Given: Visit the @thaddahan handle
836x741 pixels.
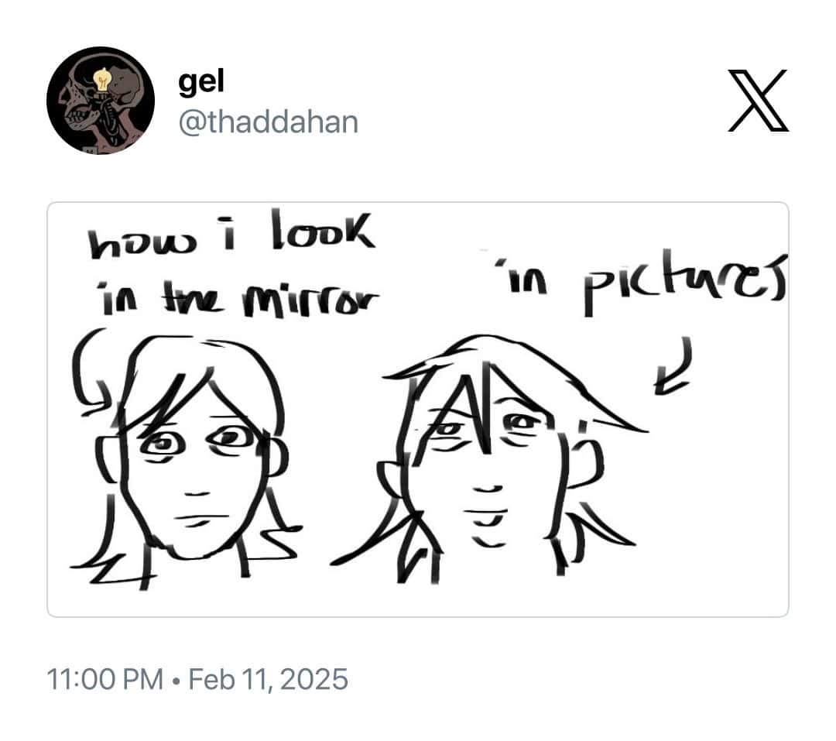Looking at the screenshot, I should [268, 122].
